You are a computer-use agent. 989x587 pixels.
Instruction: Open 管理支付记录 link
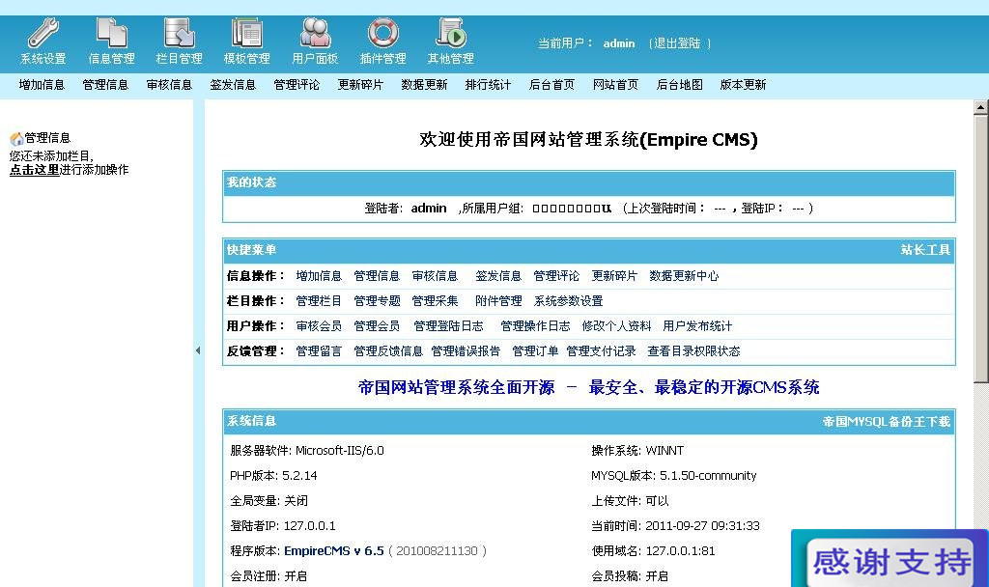[601, 351]
